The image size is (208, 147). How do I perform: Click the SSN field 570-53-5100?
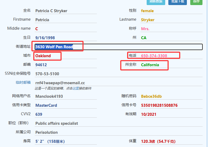(x=66, y=74)
